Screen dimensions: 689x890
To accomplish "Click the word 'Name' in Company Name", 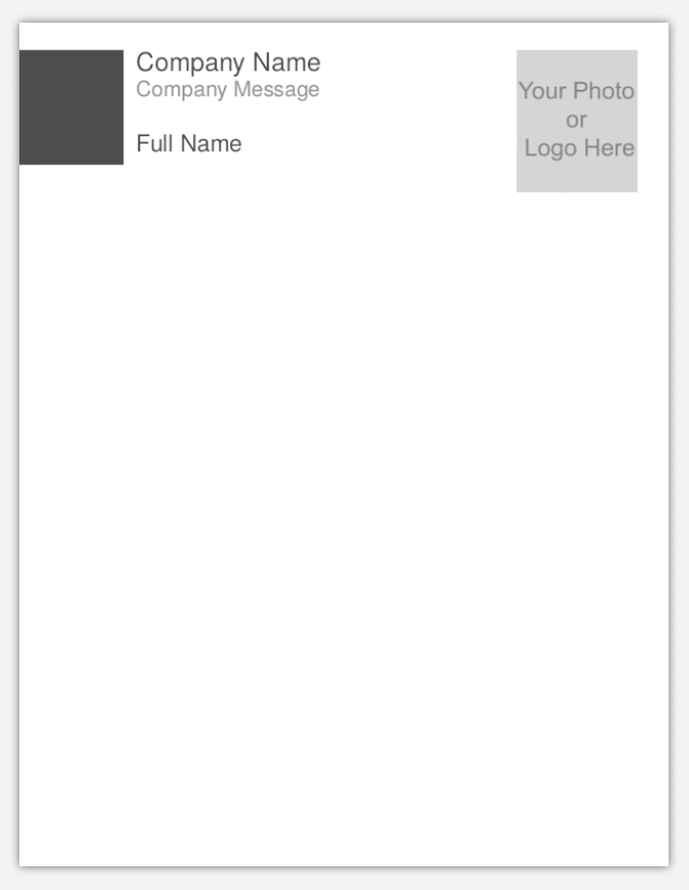I will (287, 62).
